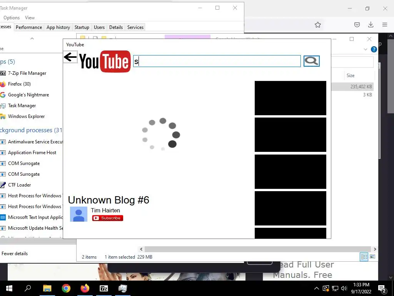
Task: Select Microsoft Update Health Service process
Action: coord(32,228)
